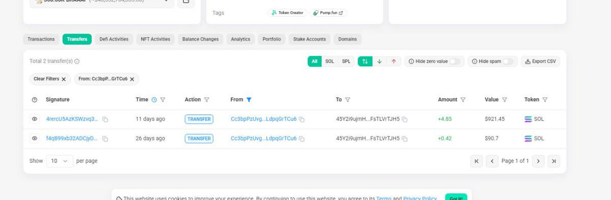Click To address in +0.42 row
The width and height of the screenshot is (611, 200).
(368, 138)
